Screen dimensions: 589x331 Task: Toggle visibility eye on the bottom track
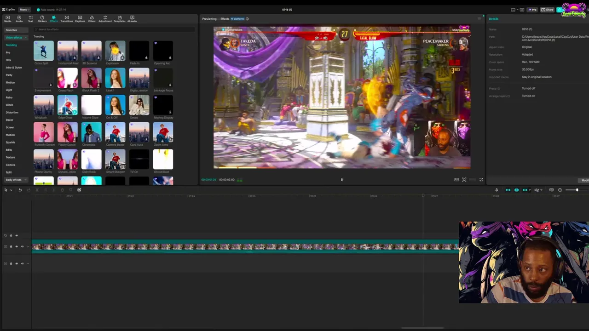tap(17, 263)
